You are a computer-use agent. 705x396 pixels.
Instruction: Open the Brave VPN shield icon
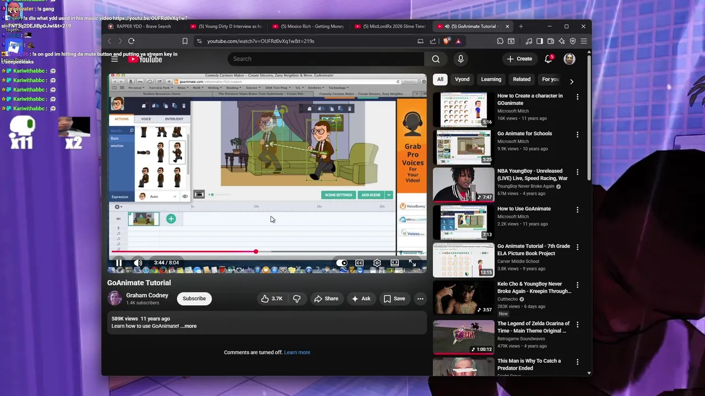coord(573,41)
